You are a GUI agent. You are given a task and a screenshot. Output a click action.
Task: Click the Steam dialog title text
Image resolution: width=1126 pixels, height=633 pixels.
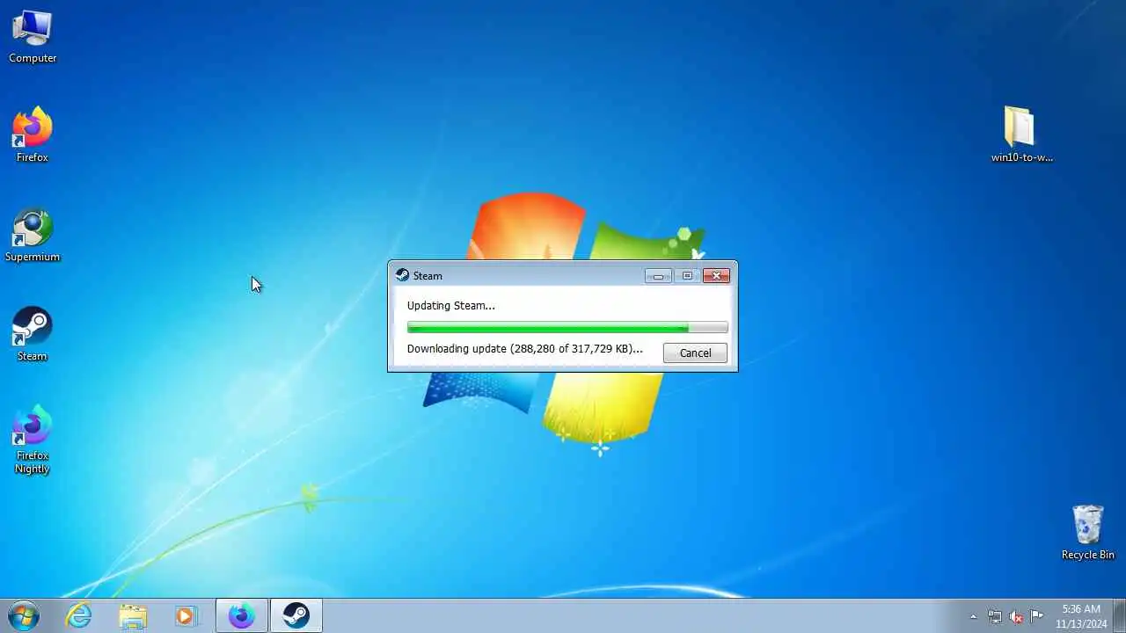point(428,276)
